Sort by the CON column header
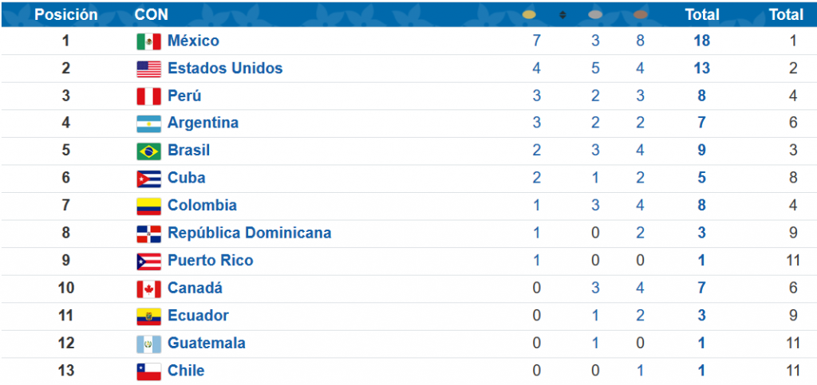 tap(151, 14)
